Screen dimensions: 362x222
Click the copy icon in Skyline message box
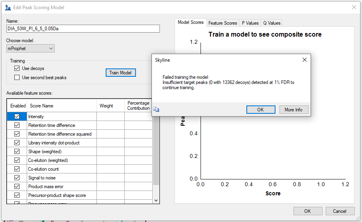(156, 110)
